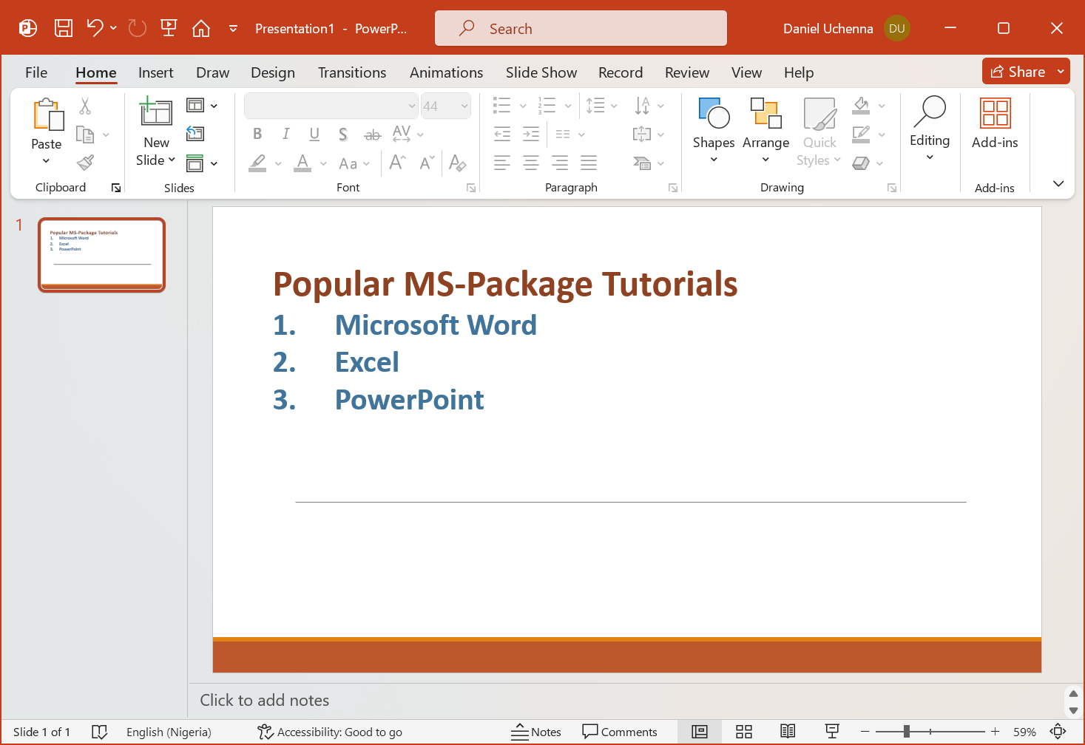Screen dimensions: 1085x745
Task: Click the Increase Indent icon
Action: 530,134
